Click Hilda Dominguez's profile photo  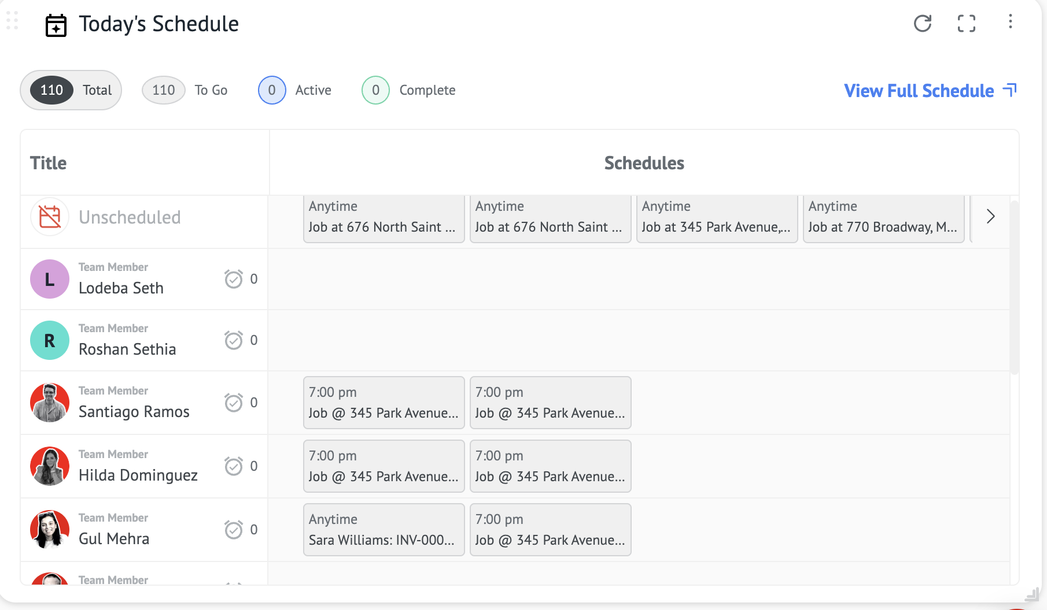50,466
